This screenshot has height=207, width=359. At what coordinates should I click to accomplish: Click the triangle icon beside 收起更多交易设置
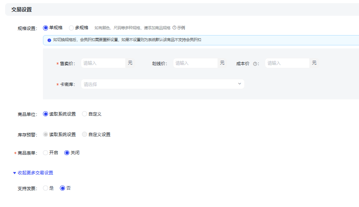(15, 173)
